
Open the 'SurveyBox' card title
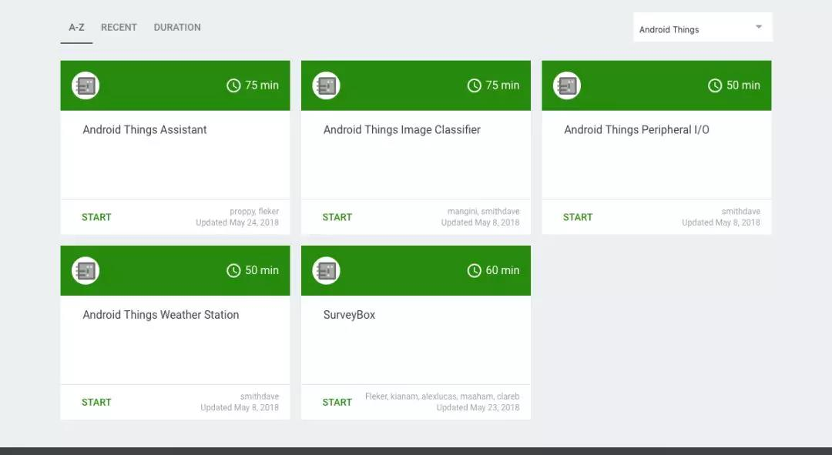point(349,315)
